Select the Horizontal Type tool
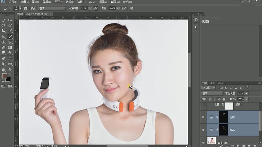Image resolution: width=262 pixels, height=147 pixels. [10, 59]
